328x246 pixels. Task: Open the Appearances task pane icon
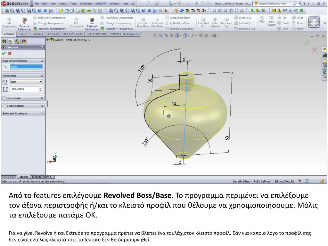324,72
